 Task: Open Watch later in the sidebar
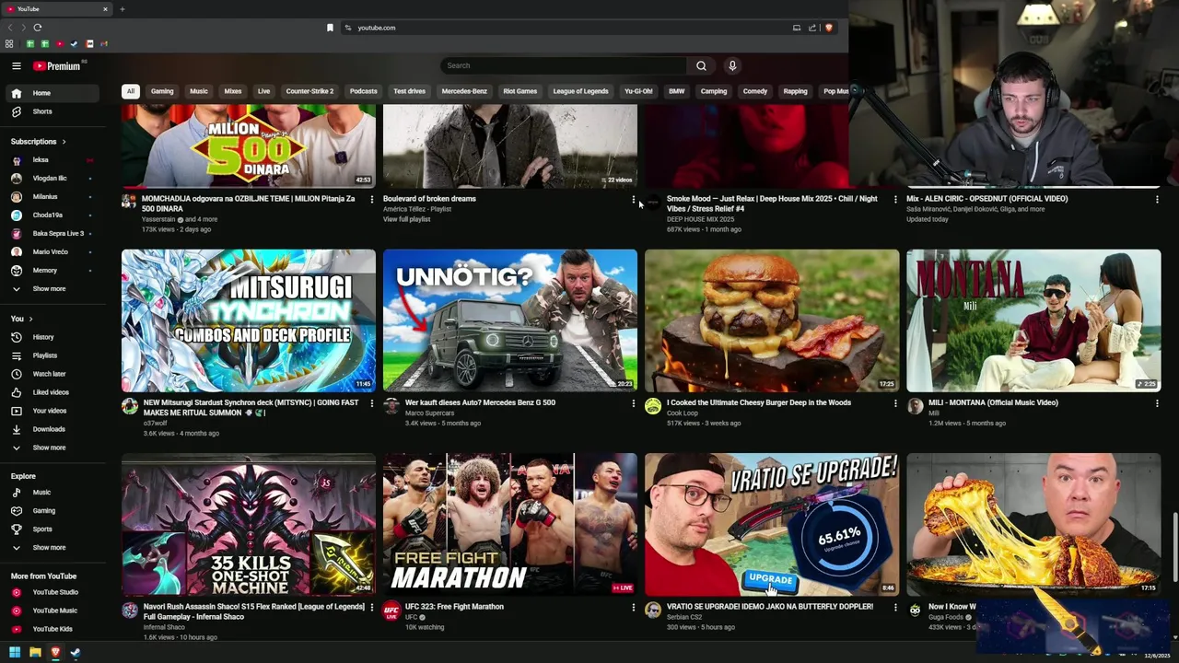(x=52, y=374)
